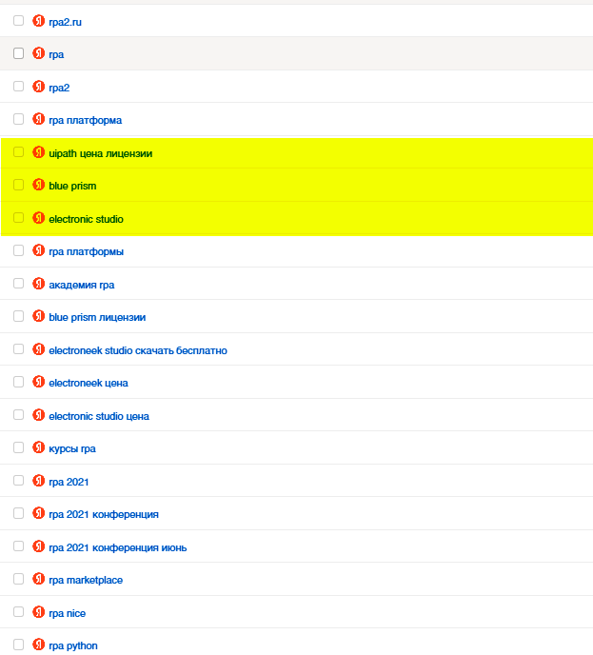This screenshot has width=593, height=655.
Task: Open the 'electronic studio цена' link
Action: 99,416
